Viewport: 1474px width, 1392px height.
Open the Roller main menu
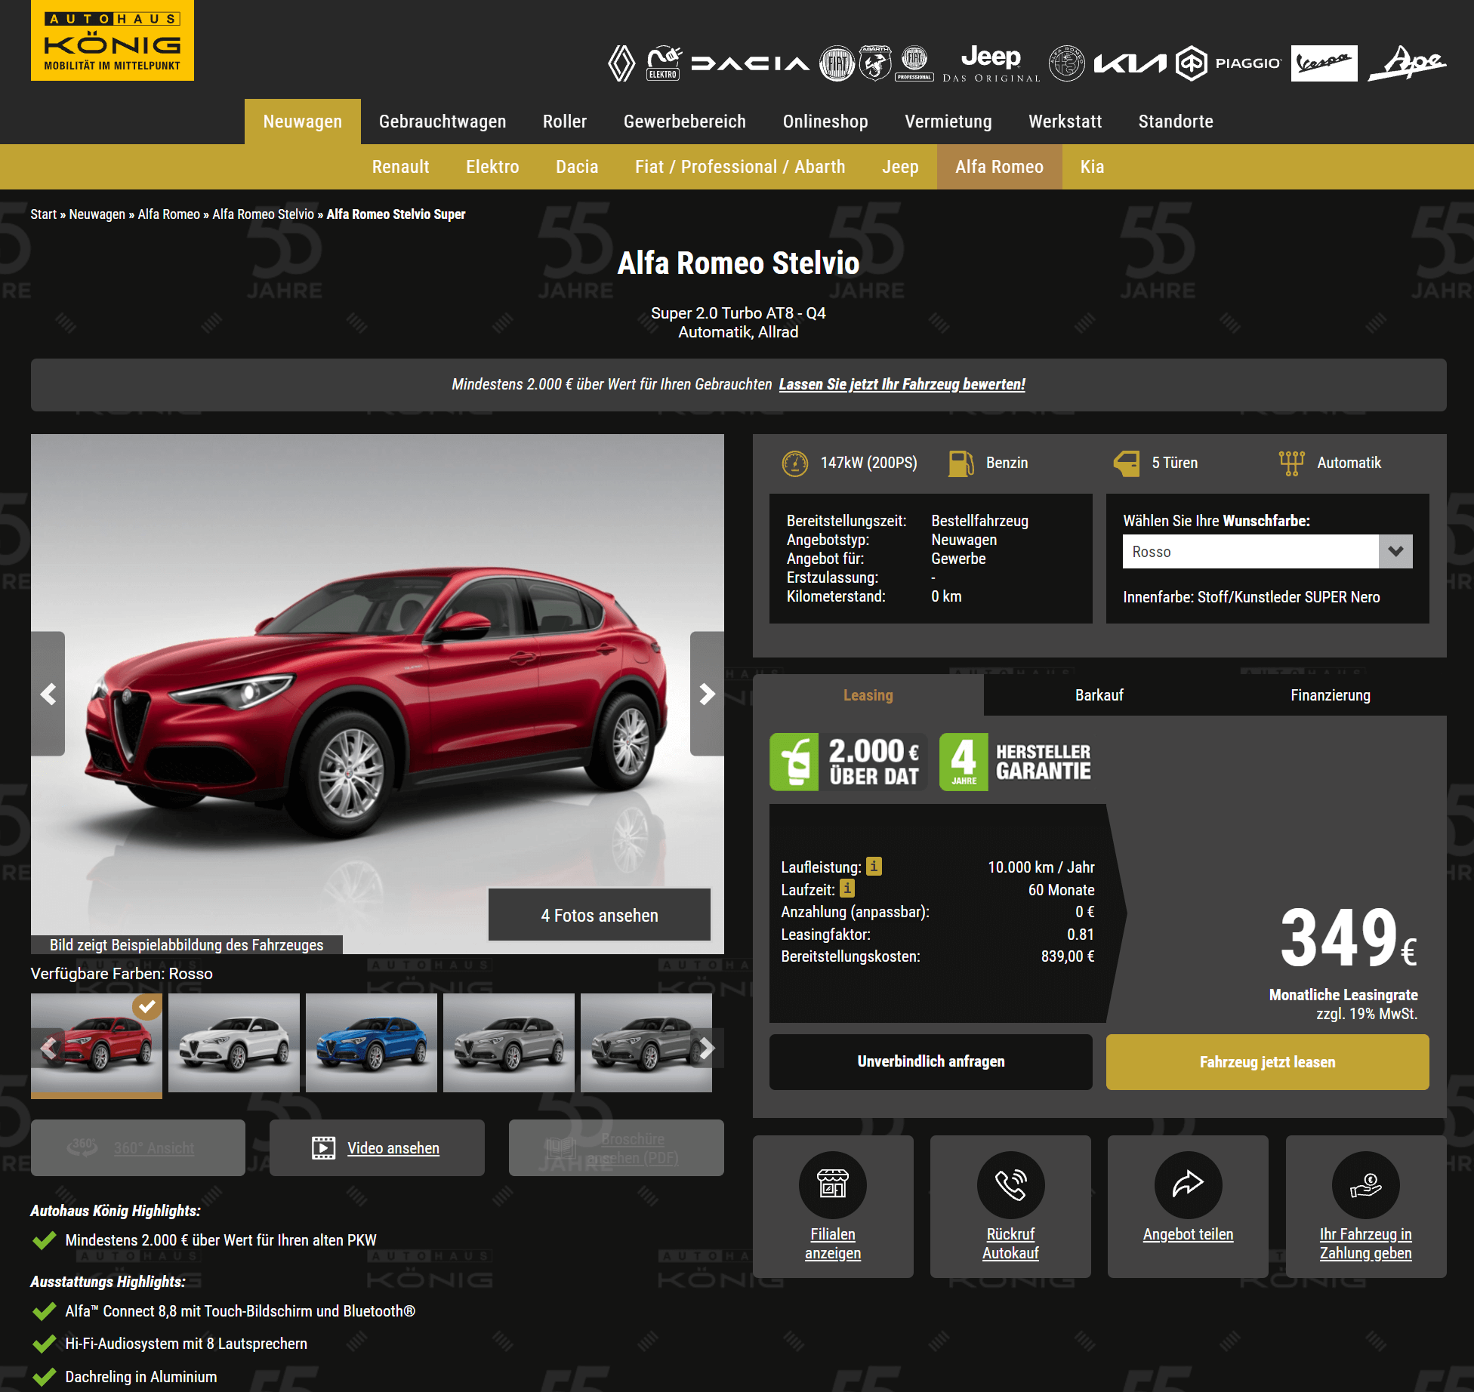tap(565, 122)
